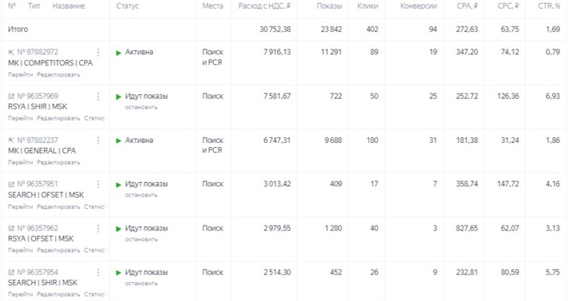The height and width of the screenshot is (301, 570).
Task: Open three-dot menu for SEARCH | SHIR | MSK
Action: pyautogui.click(x=98, y=273)
